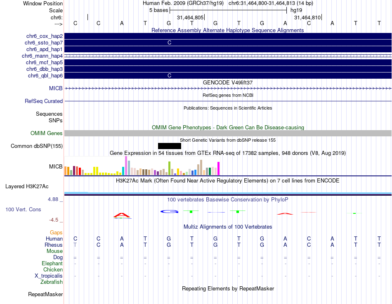Click the SNPs label of the Publications track

coord(56,121)
